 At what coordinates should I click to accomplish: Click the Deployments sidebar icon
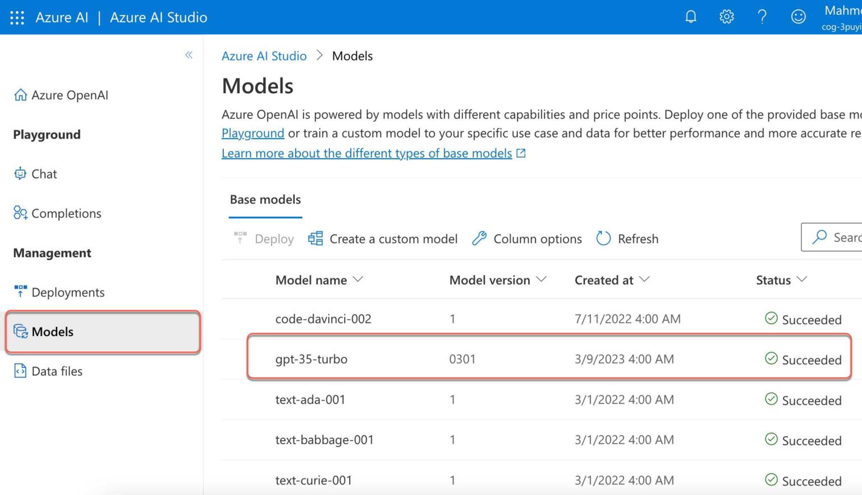[x=20, y=292]
